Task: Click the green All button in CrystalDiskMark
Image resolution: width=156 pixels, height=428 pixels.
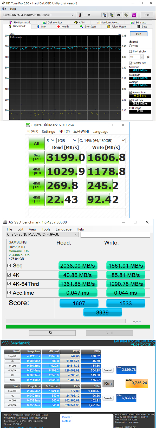Action: pos(37,143)
